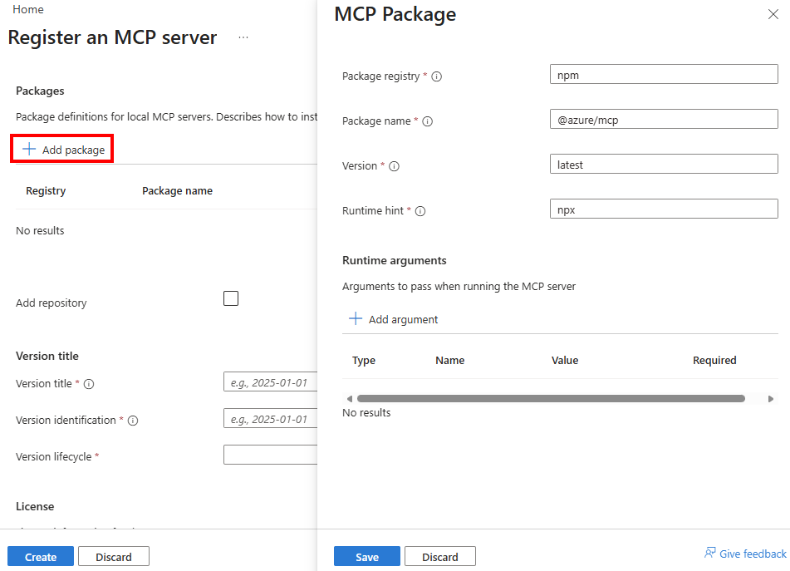Click info icon next to Package registry
790x571 pixels.
[434, 76]
